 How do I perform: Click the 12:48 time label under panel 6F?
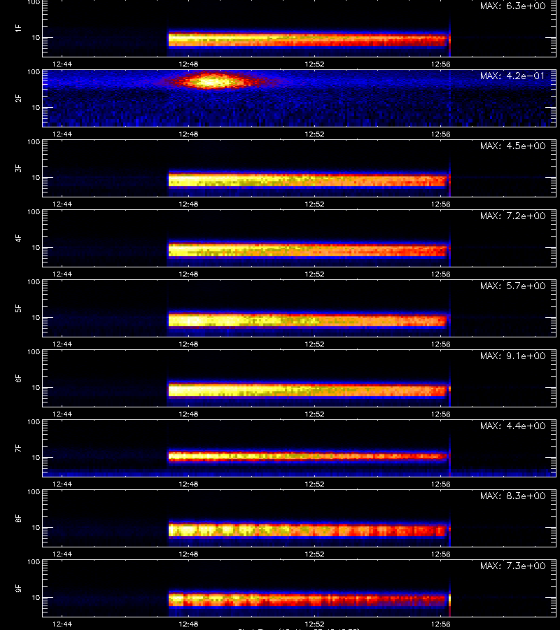tap(188, 414)
